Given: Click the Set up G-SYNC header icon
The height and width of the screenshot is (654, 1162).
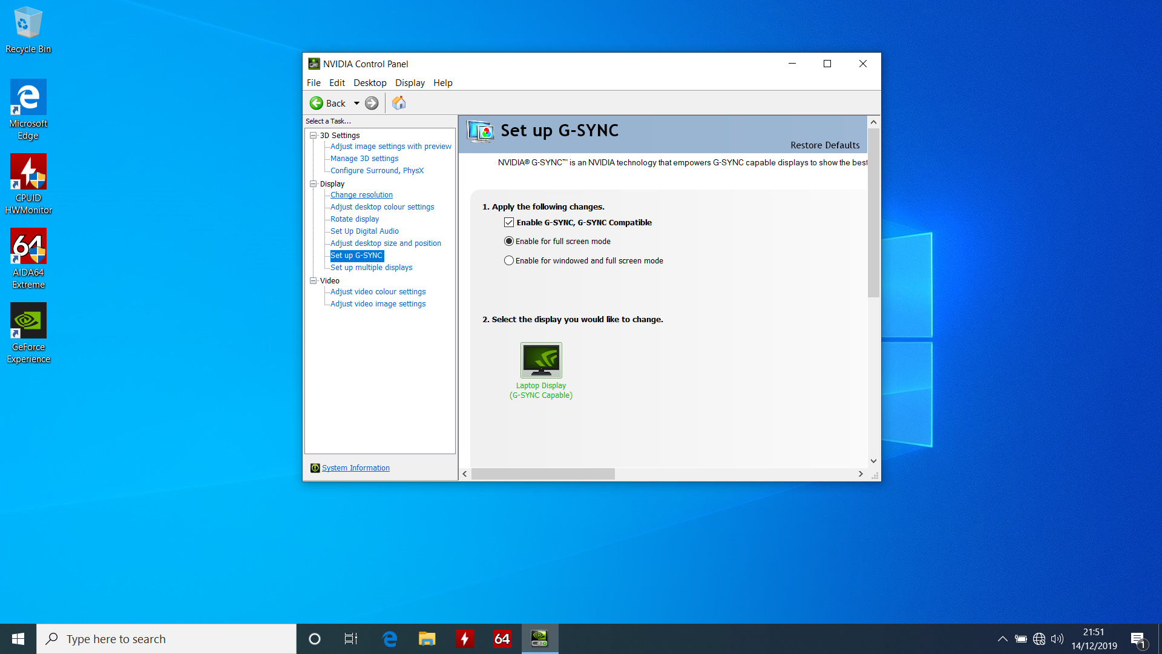Looking at the screenshot, I should 481,131.
